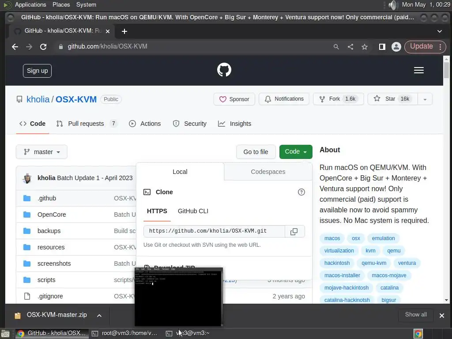Open the Chrome Update menu
Screen dimensions: 452x339
pos(425,47)
